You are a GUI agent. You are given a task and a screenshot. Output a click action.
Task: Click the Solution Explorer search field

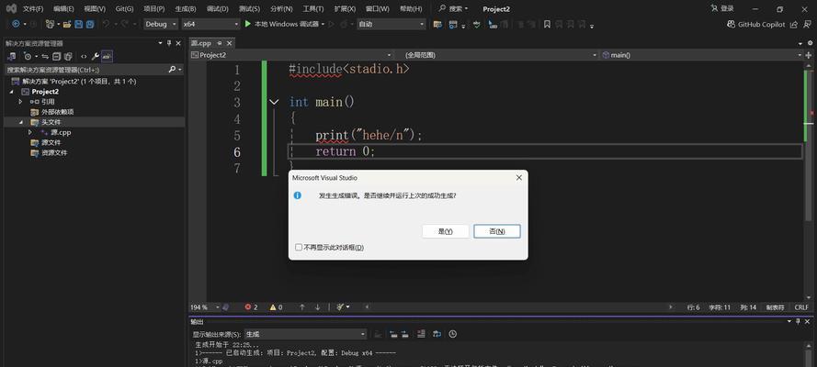[86, 69]
